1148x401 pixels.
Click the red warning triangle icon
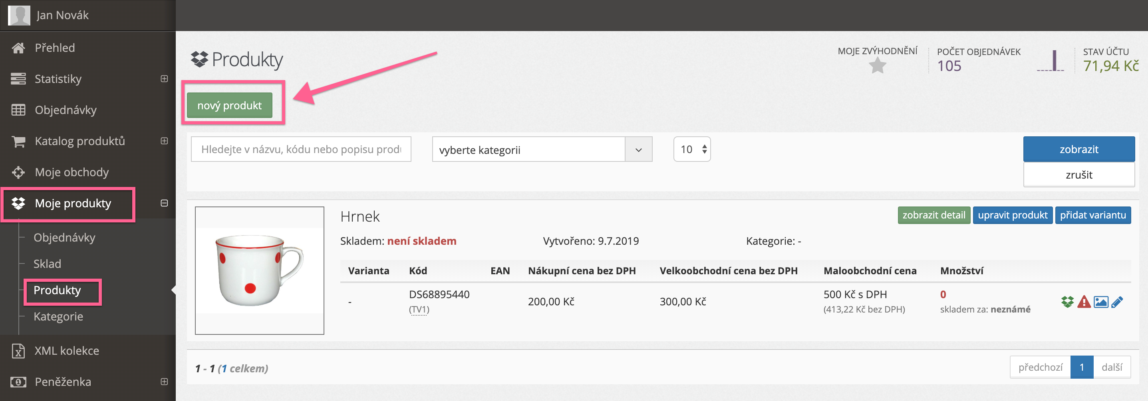[x=1084, y=302]
